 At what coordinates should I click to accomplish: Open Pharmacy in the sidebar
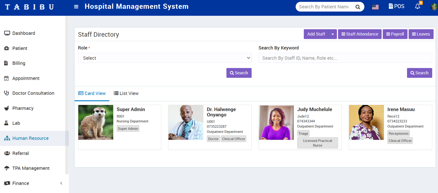(23, 108)
